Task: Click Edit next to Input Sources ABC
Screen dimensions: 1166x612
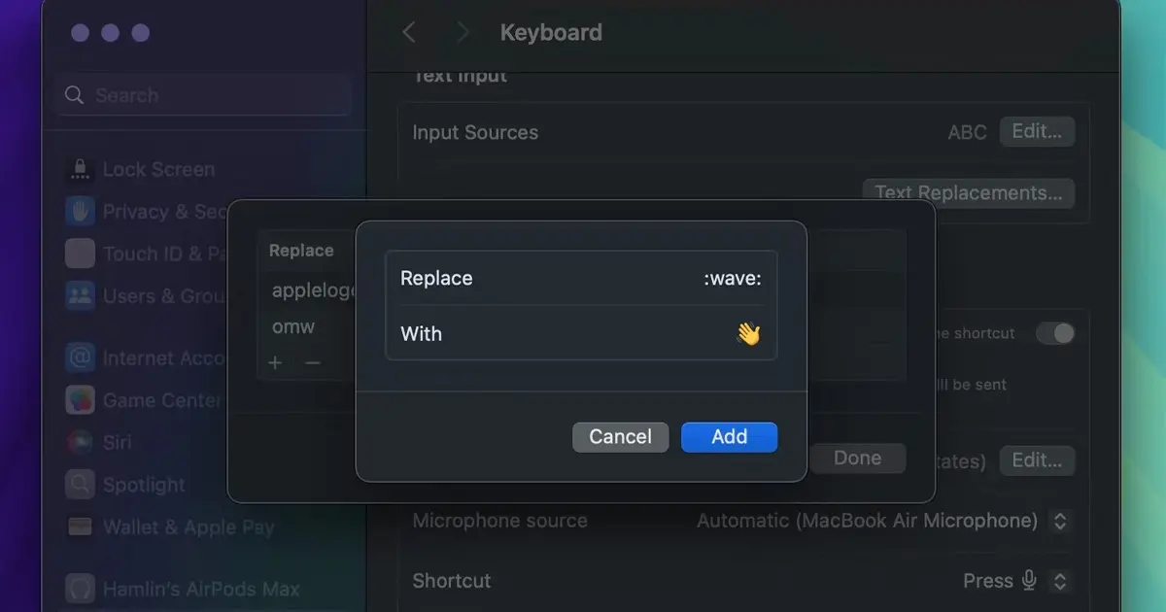Action: point(1037,131)
